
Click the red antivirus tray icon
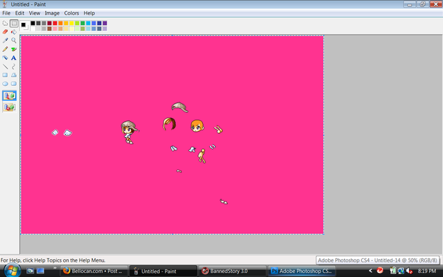[380, 271]
